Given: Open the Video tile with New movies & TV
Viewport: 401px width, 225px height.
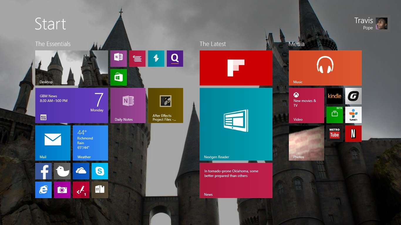Looking at the screenshot, I should [x=306, y=105].
